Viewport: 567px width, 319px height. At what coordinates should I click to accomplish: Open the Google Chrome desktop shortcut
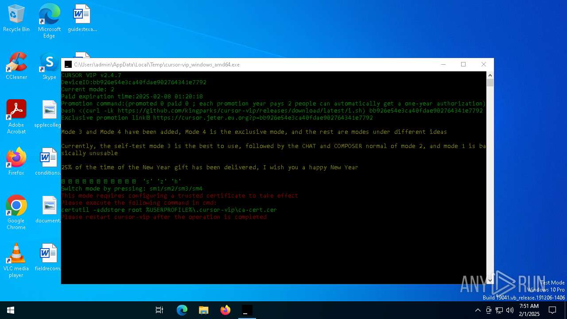click(x=16, y=213)
